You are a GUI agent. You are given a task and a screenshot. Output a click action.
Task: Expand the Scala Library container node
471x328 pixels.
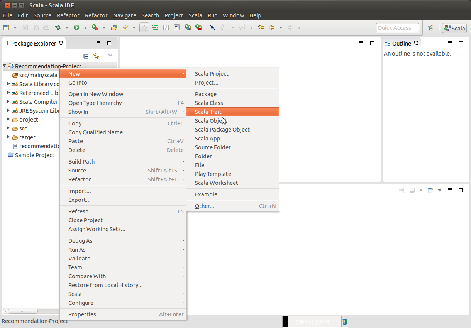tap(8, 84)
